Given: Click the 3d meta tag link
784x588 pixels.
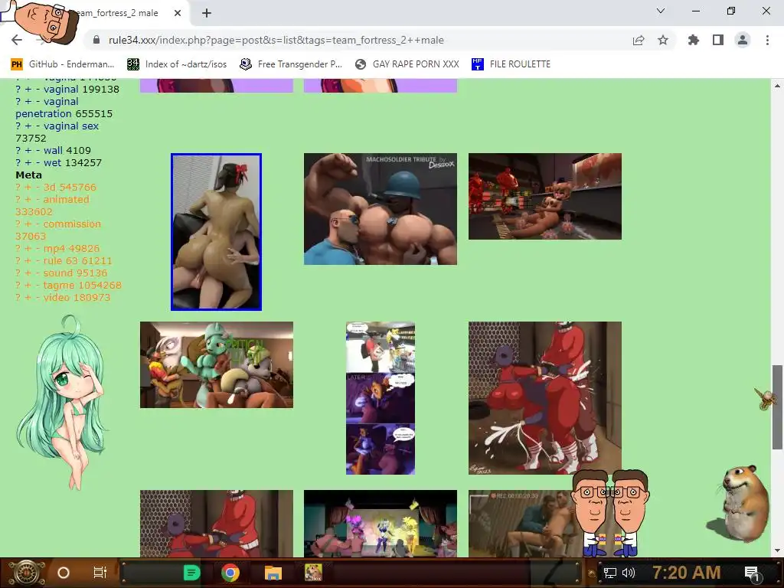Looking at the screenshot, I should [x=50, y=187].
